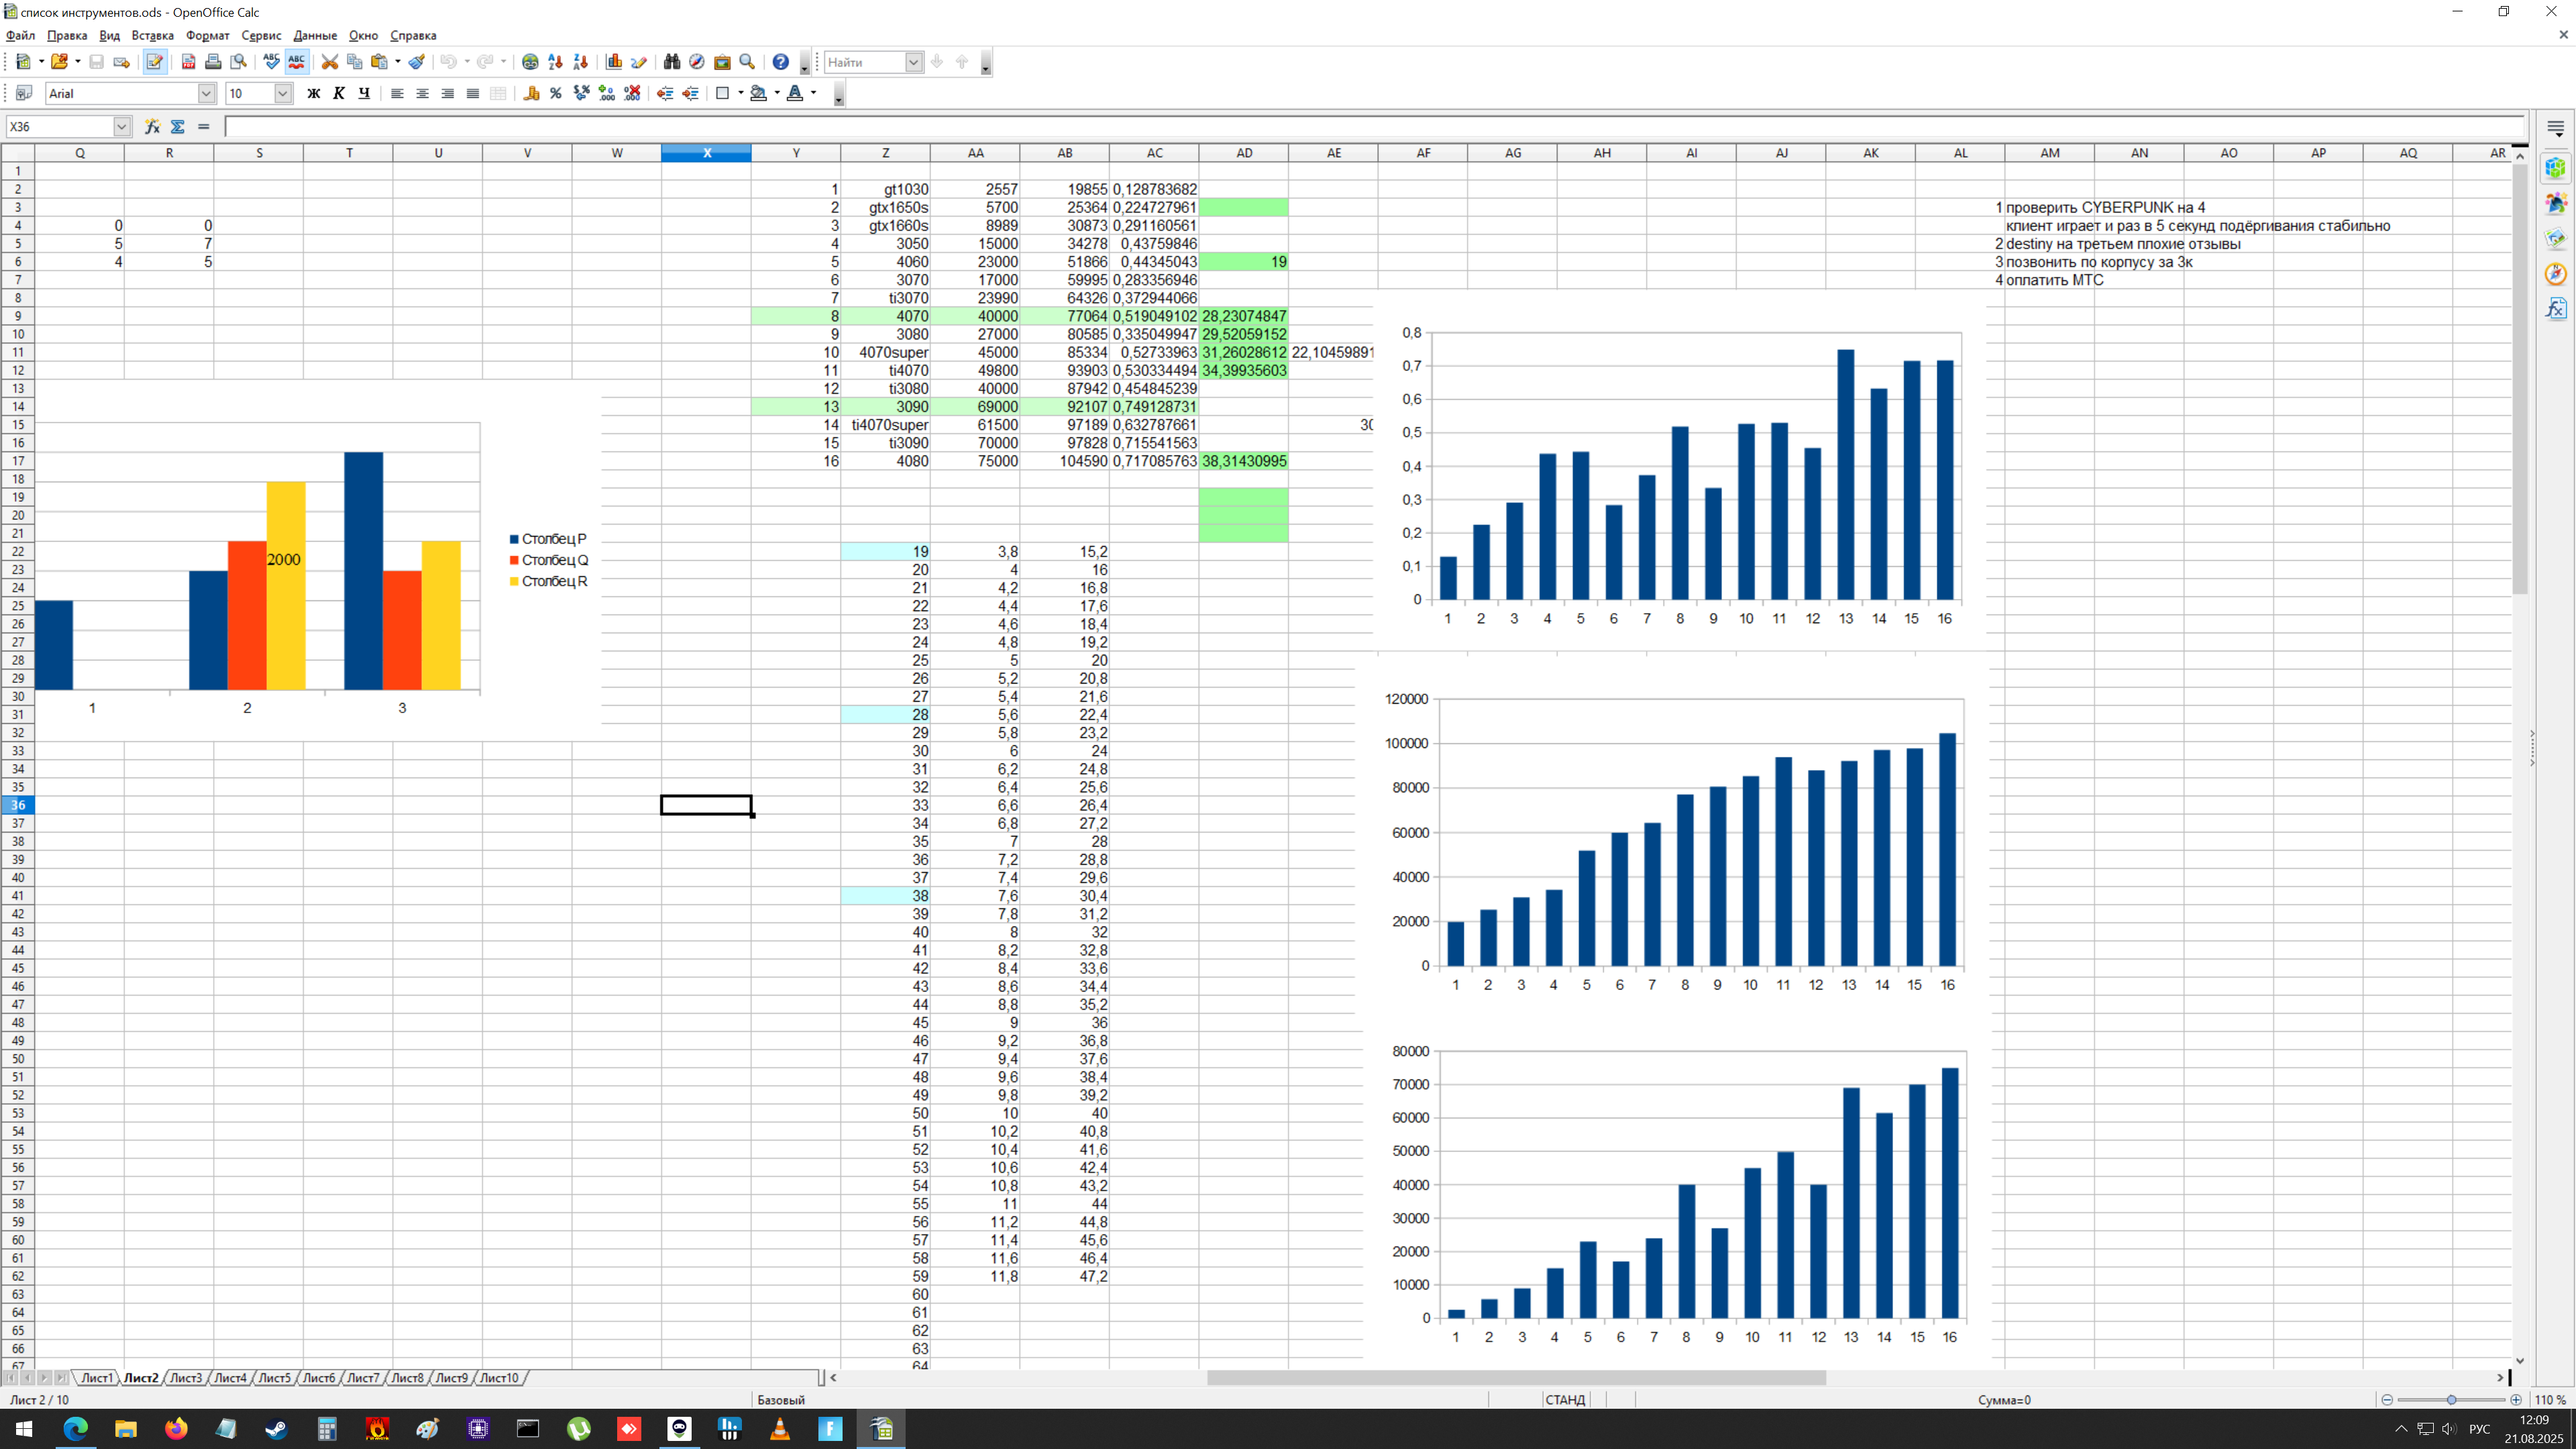This screenshot has width=2576, height=1449.
Task: Open the Function Wizard fx icon
Action: click(152, 126)
